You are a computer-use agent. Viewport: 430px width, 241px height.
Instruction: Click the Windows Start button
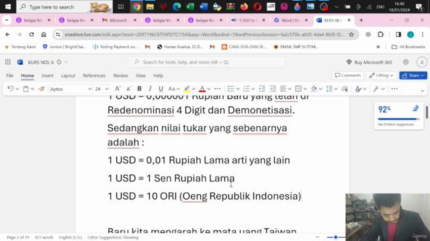point(7,7)
